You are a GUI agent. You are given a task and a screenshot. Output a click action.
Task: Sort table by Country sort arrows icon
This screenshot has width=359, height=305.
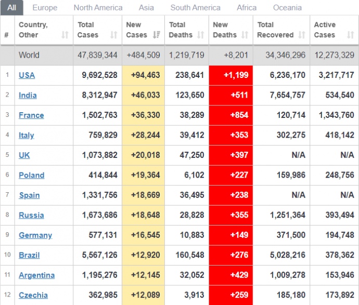point(65,35)
